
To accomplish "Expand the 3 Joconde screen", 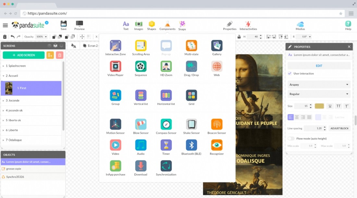I will coord(4,100).
